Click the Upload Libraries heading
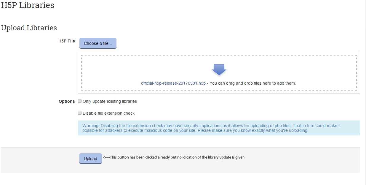The width and height of the screenshot is (366, 185). (x=29, y=28)
